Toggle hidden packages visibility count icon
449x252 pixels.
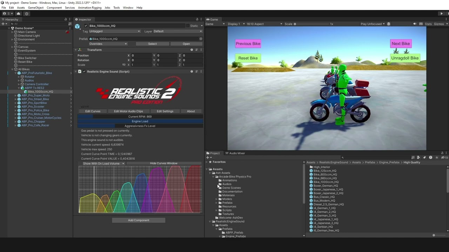(444, 157)
